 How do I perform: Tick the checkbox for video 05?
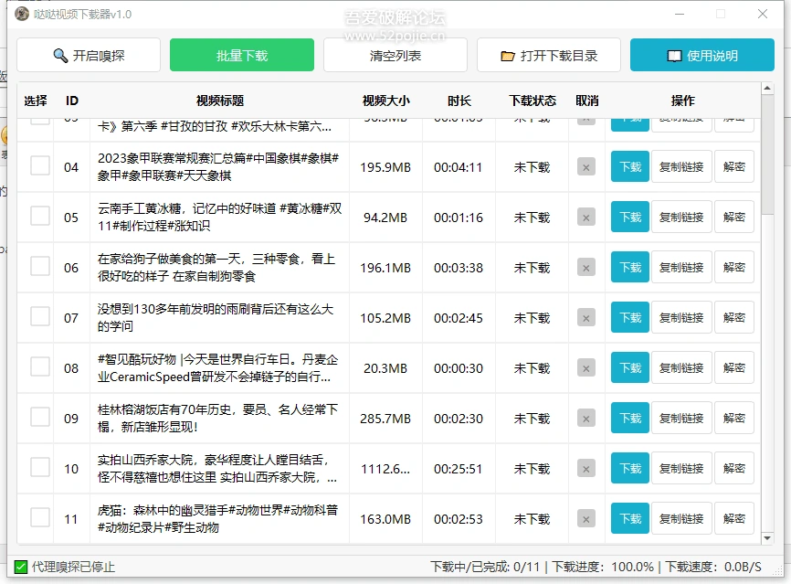click(x=40, y=217)
